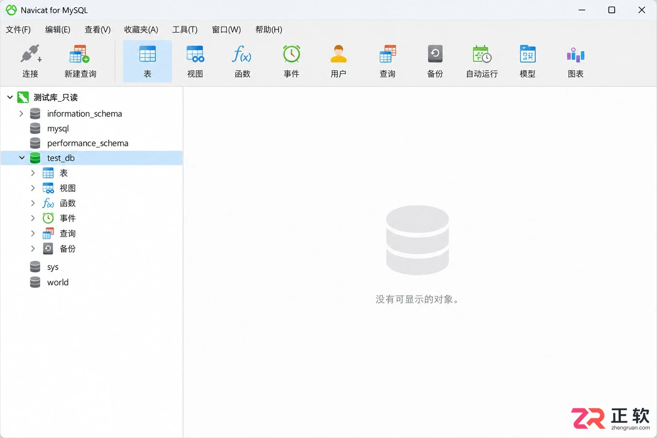Open the 收藏夹(A) favorites menu
657x438 pixels.
[x=141, y=30]
